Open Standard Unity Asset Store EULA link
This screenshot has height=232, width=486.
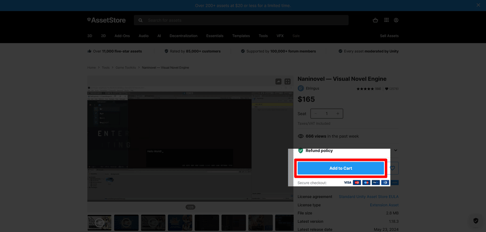369,197
